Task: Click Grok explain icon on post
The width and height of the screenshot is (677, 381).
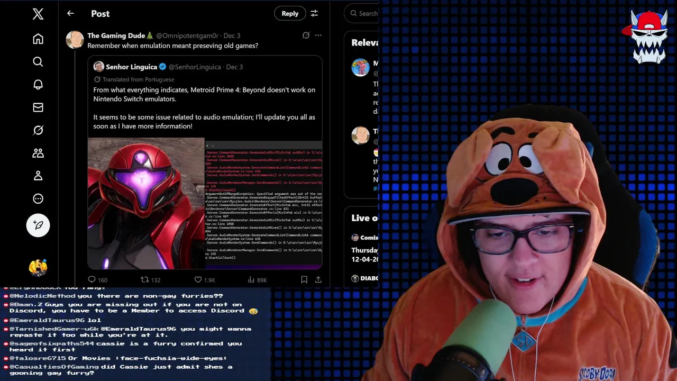Action: (x=306, y=35)
